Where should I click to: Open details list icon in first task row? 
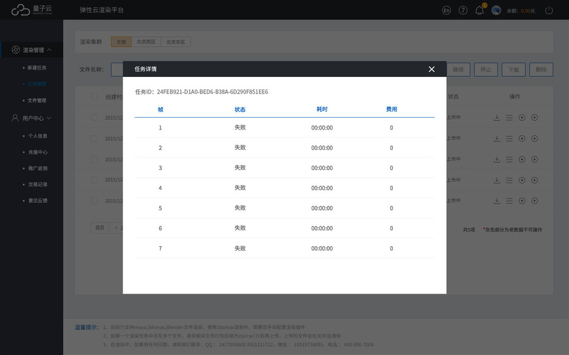point(510,117)
